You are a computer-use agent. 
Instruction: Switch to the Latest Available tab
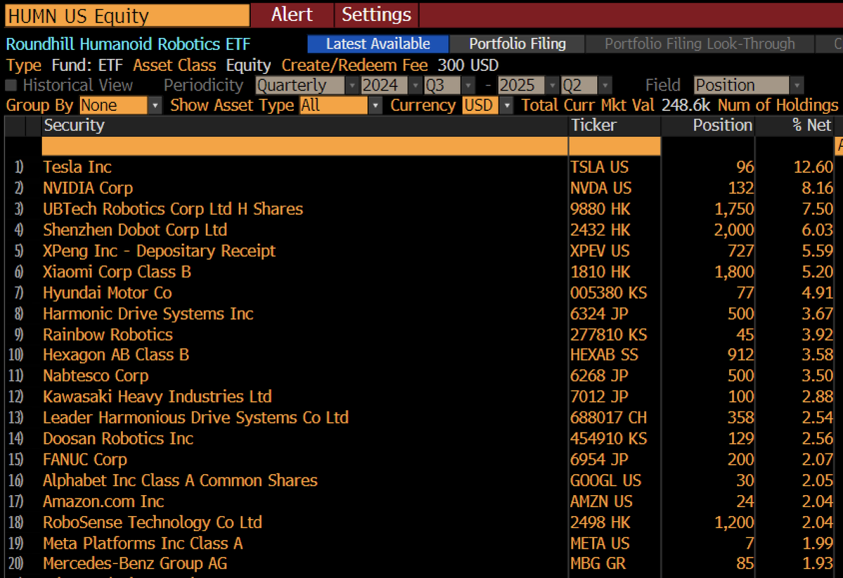point(378,44)
